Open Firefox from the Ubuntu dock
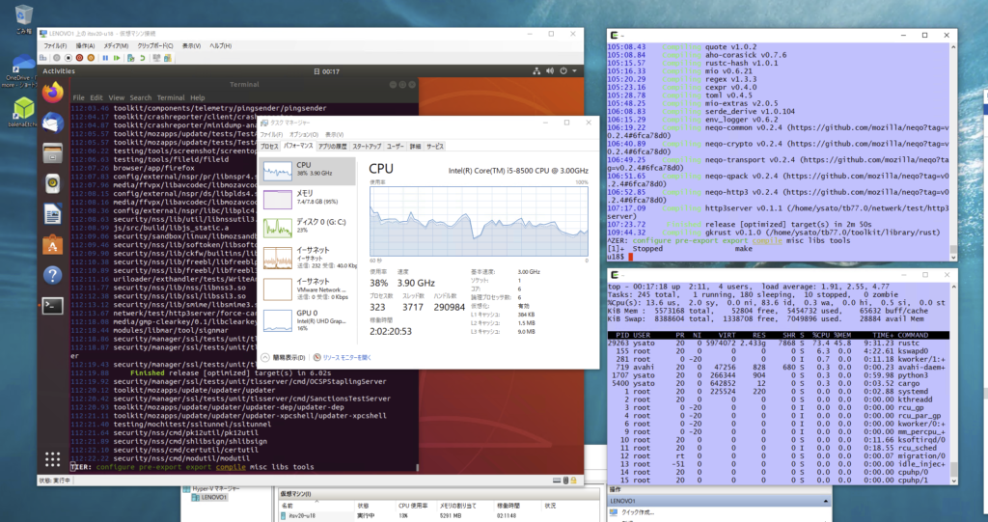This screenshot has height=522, width=988. click(x=53, y=92)
